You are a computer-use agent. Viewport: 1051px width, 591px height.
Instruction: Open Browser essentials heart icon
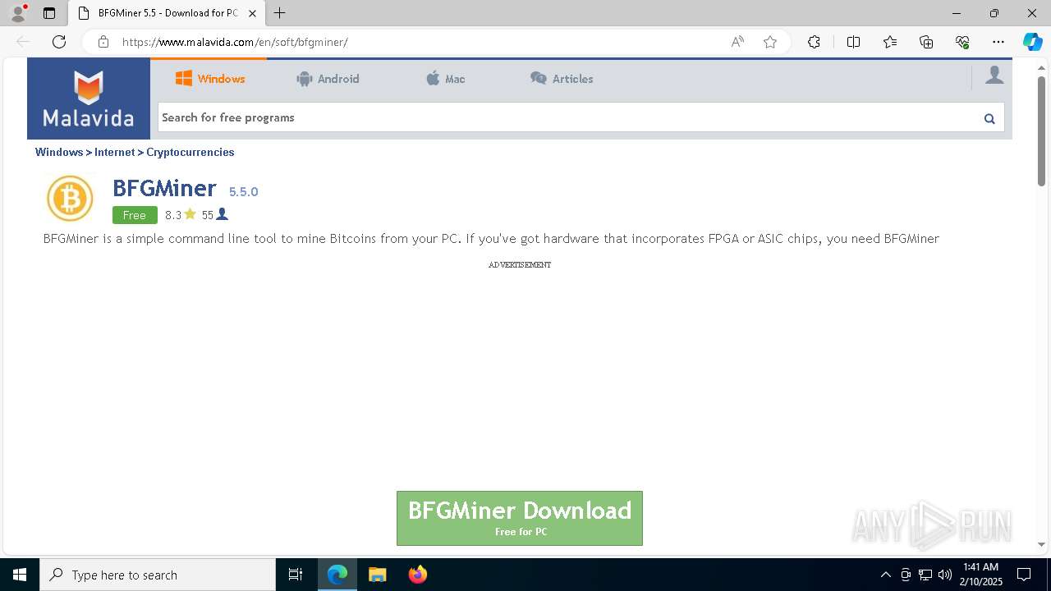[x=962, y=42]
